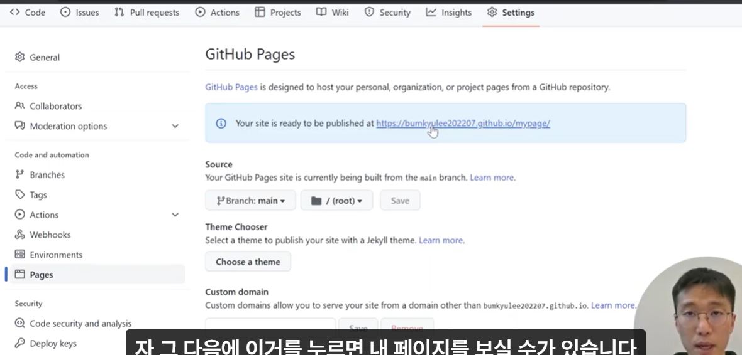Click the 'GitHub Pages' page heading
Viewport: 742px width, 355px height.
point(250,55)
